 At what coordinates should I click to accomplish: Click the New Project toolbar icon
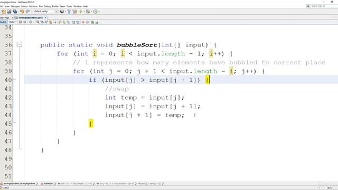pos(4,12)
